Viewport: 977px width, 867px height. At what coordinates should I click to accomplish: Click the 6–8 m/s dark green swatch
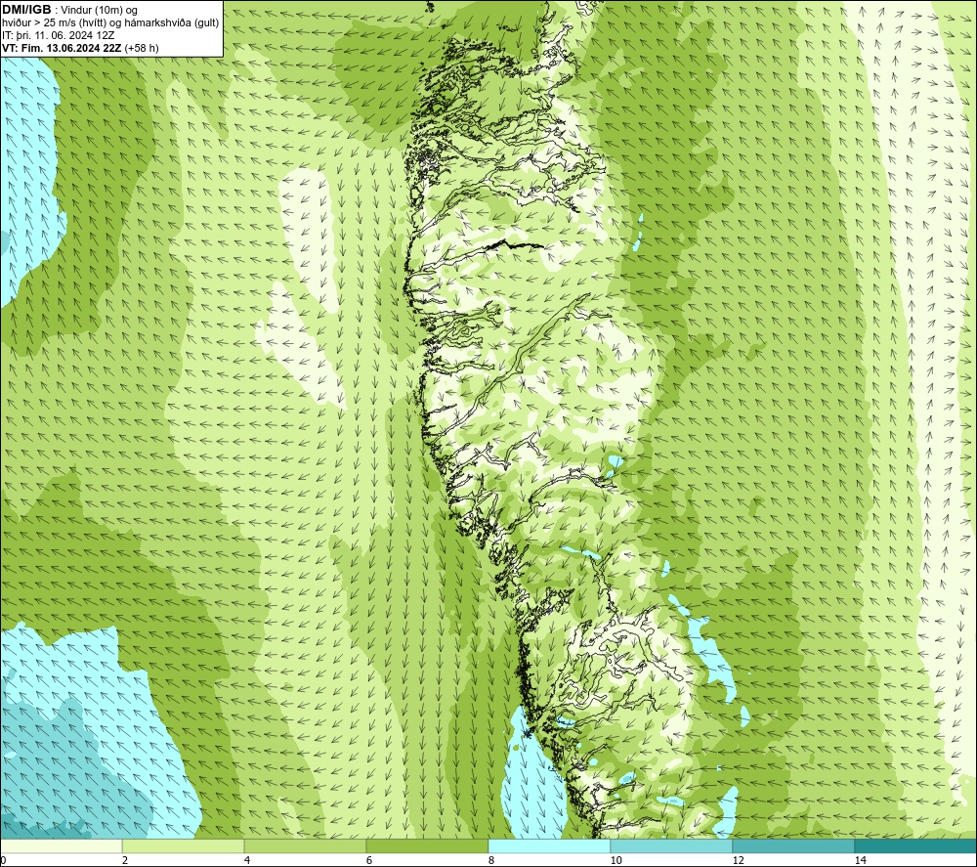click(x=427, y=845)
